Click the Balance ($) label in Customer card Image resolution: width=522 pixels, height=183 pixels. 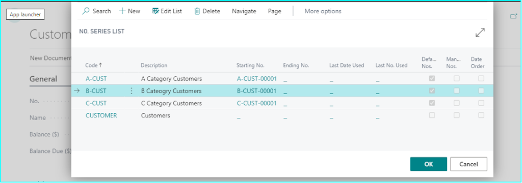pyautogui.click(x=44, y=135)
